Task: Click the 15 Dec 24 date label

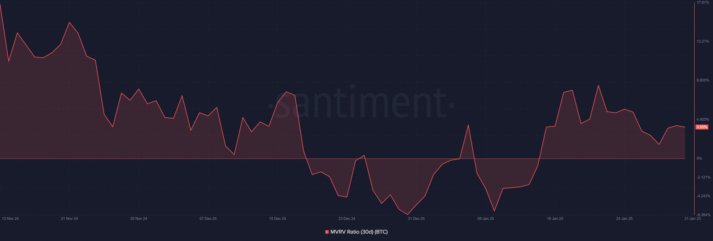Action: 277,219
